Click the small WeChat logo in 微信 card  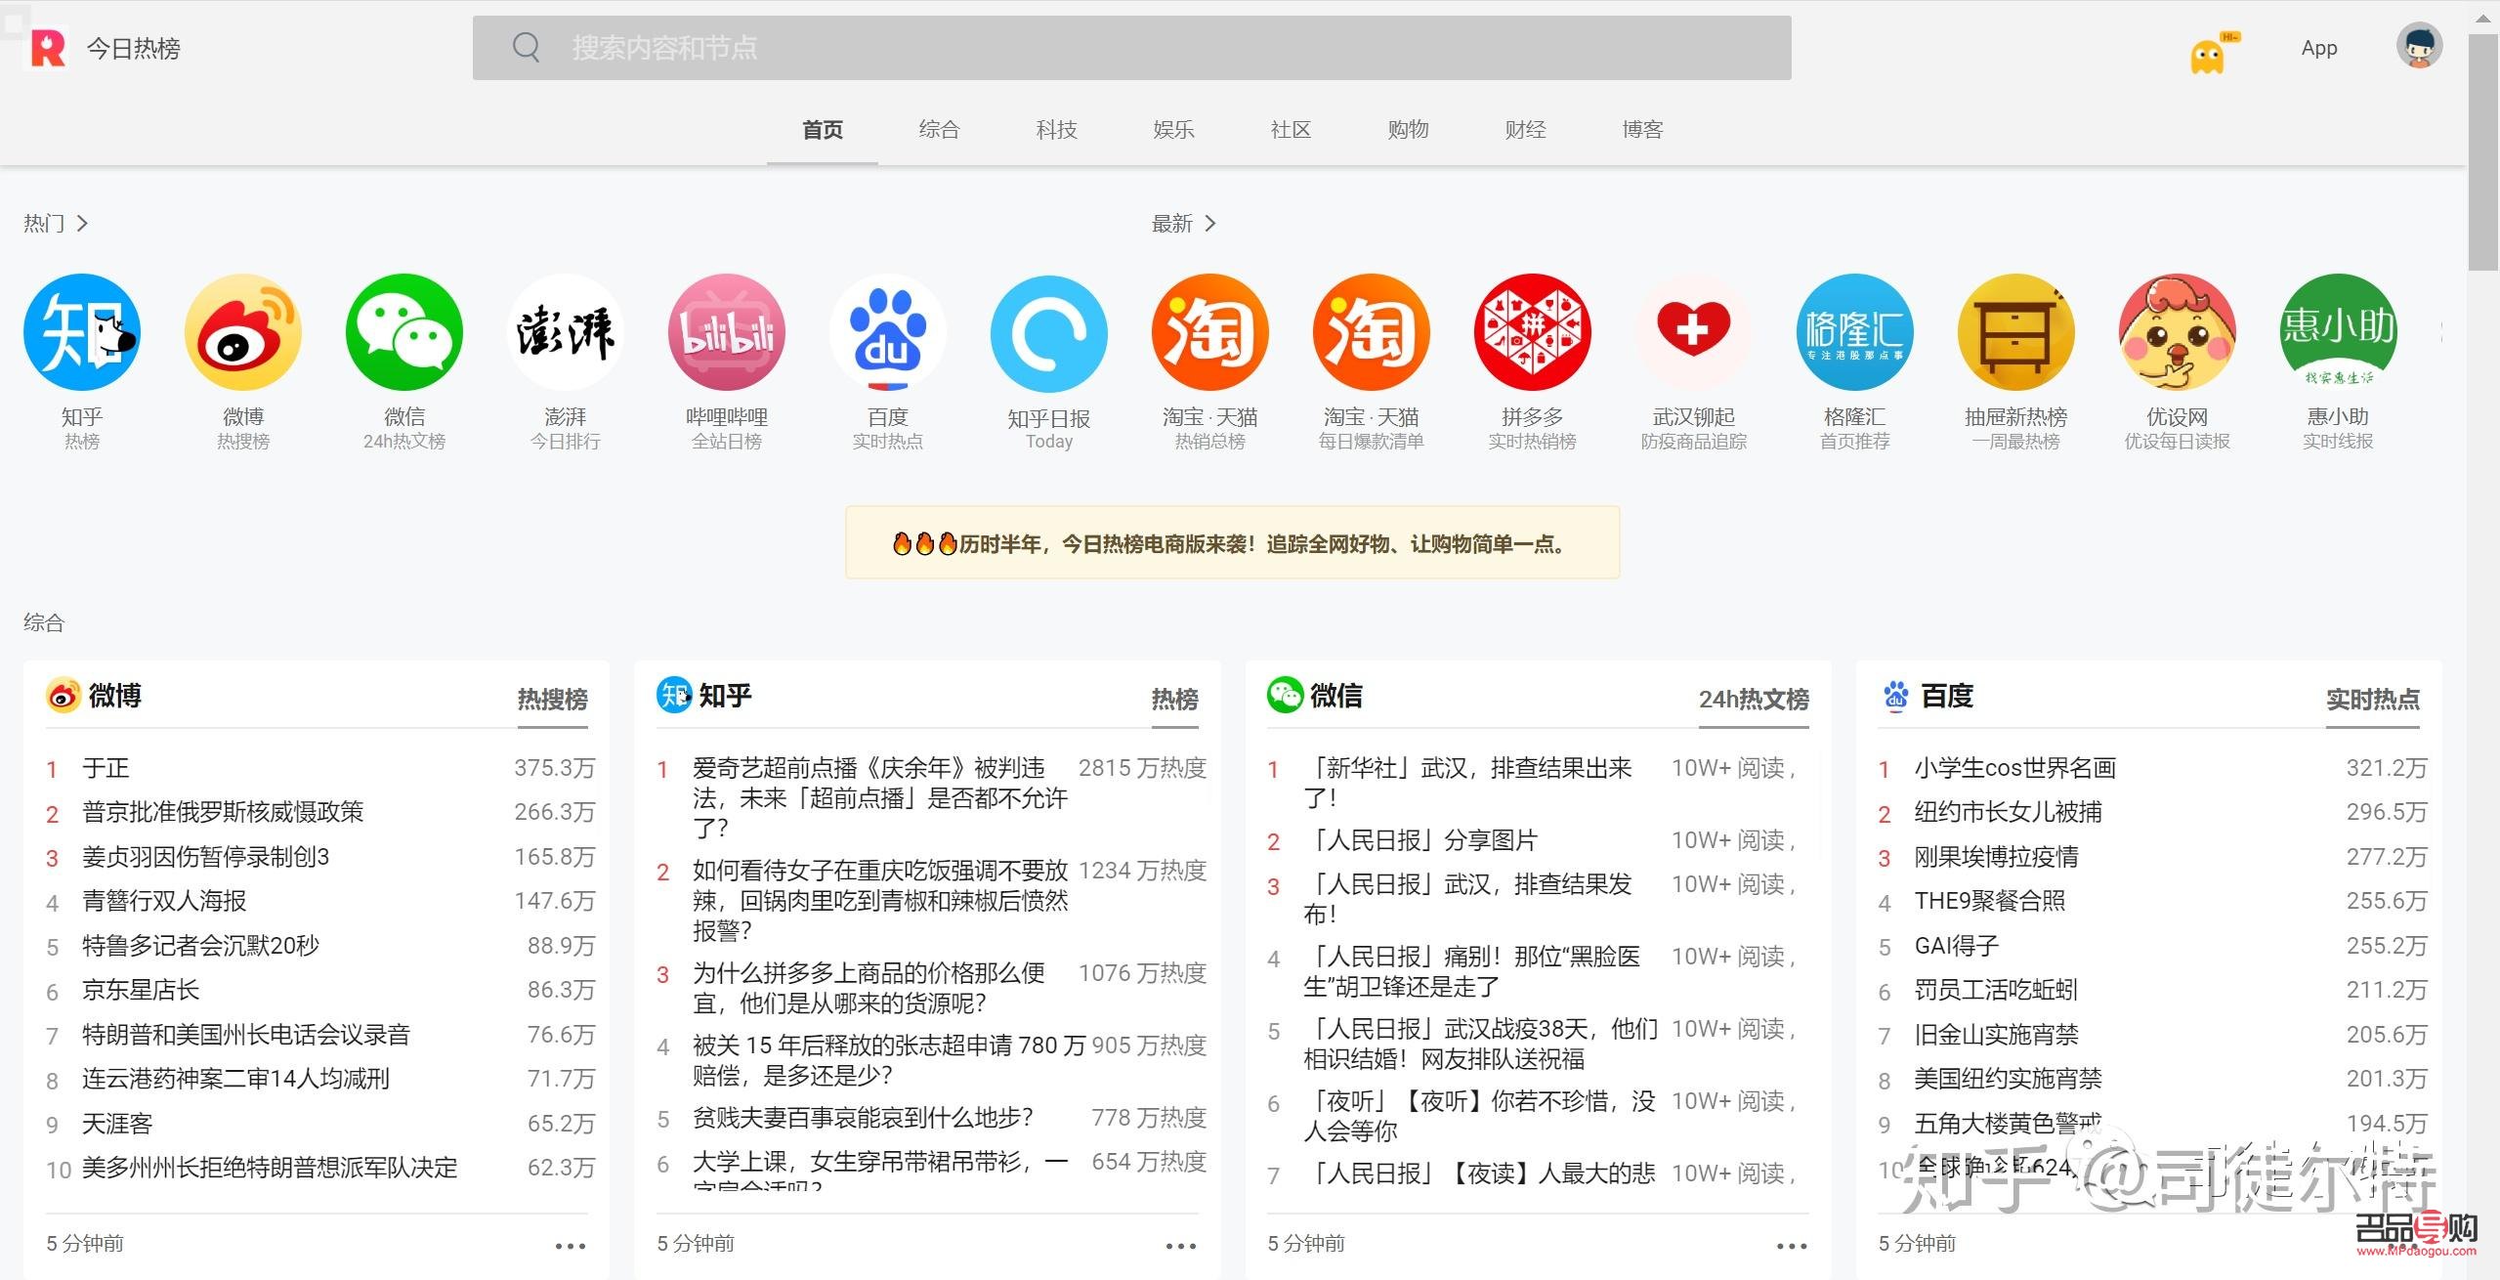1285,695
